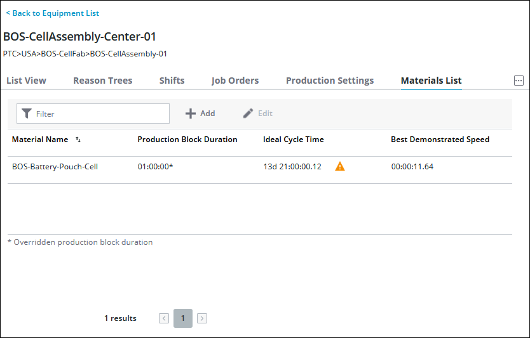
Task: Click the orange warning triangle icon
Action: point(340,166)
